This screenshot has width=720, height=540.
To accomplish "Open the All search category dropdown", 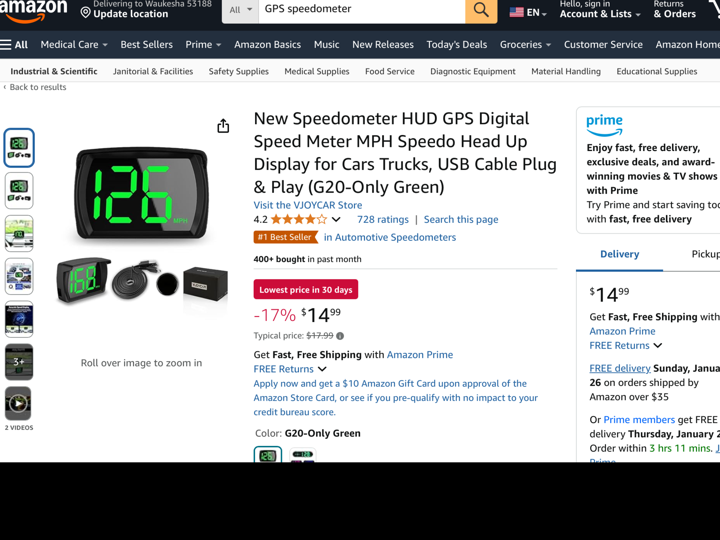I will click(x=240, y=10).
